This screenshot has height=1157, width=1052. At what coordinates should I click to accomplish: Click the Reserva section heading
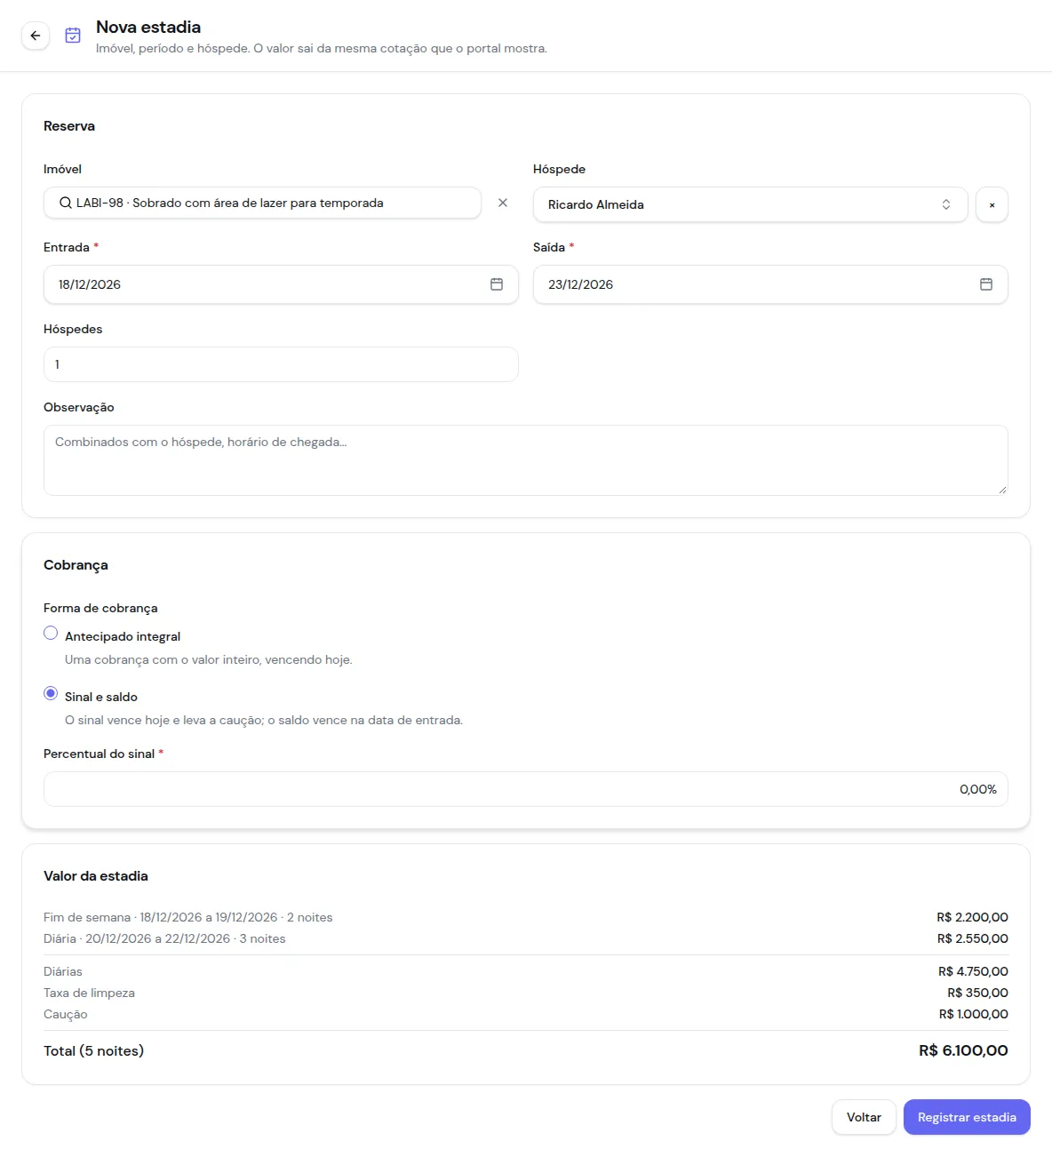(69, 126)
